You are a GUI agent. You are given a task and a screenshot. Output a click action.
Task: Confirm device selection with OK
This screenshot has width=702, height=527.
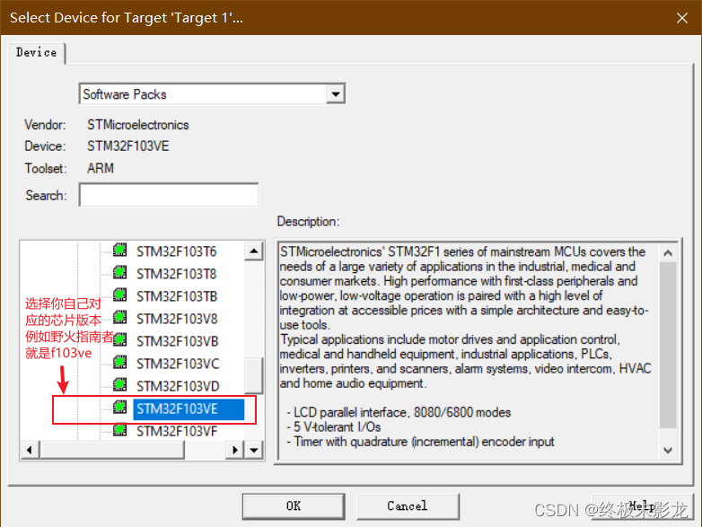click(x=294, y=506)
